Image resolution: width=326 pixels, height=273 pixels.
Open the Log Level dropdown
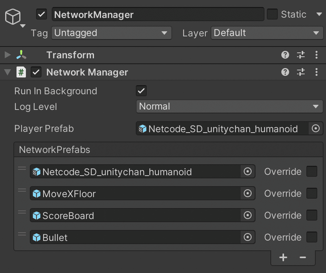[229, 107]
